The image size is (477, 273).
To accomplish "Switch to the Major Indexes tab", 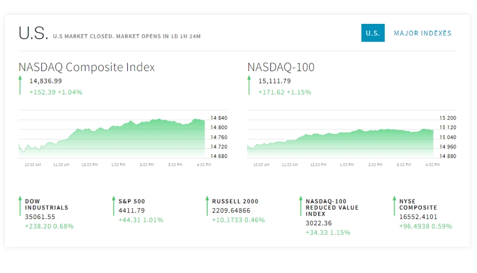I will point(423,33).
